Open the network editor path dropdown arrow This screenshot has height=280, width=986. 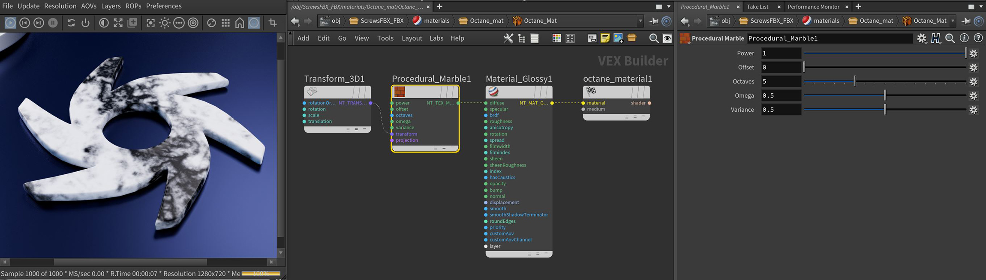(x=640, y=21)
